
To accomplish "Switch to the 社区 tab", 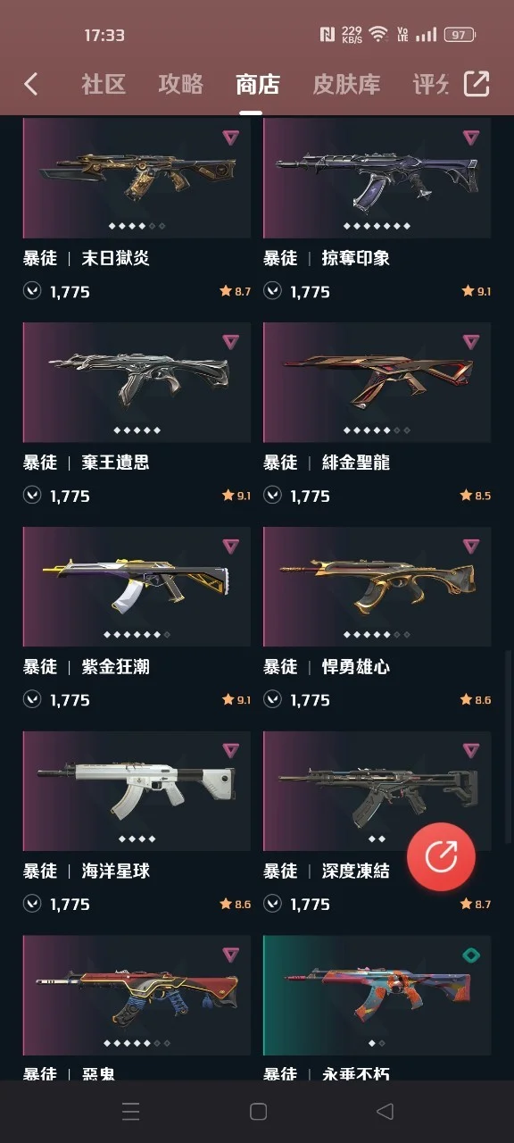I will [104, 85].
